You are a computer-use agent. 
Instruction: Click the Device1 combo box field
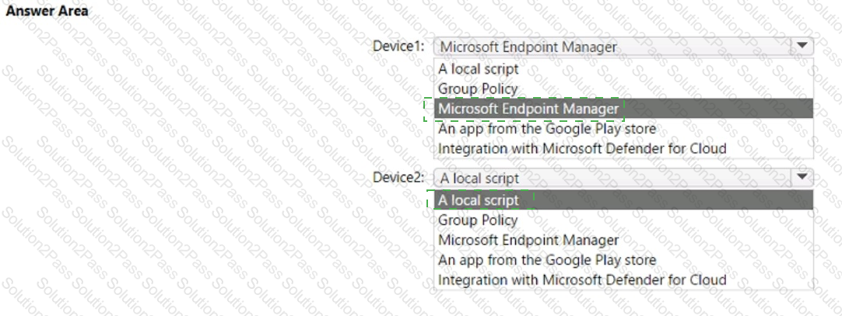(x=612, y=47)
